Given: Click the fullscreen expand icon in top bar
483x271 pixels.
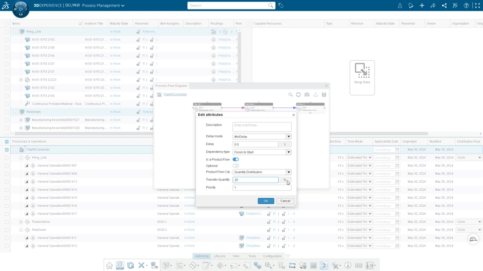Looking at the screenshot, I should tap(477, 6).
